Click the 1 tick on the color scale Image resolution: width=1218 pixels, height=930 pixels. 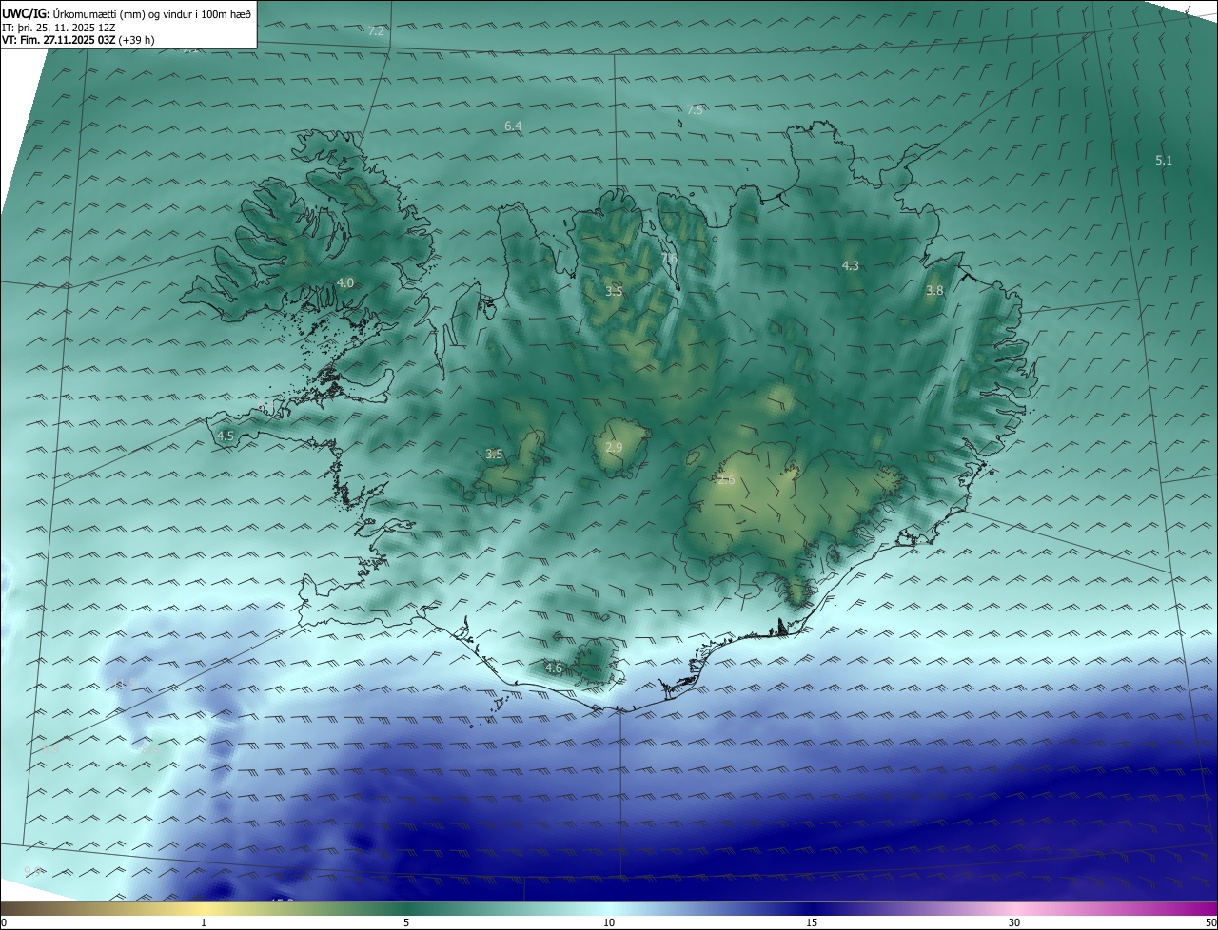tap(204, 922)
